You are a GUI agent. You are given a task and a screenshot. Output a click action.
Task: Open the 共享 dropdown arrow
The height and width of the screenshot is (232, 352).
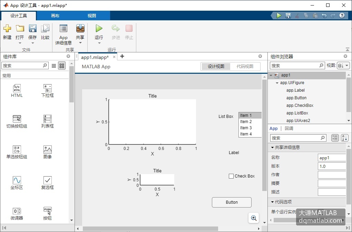point(80,43)
